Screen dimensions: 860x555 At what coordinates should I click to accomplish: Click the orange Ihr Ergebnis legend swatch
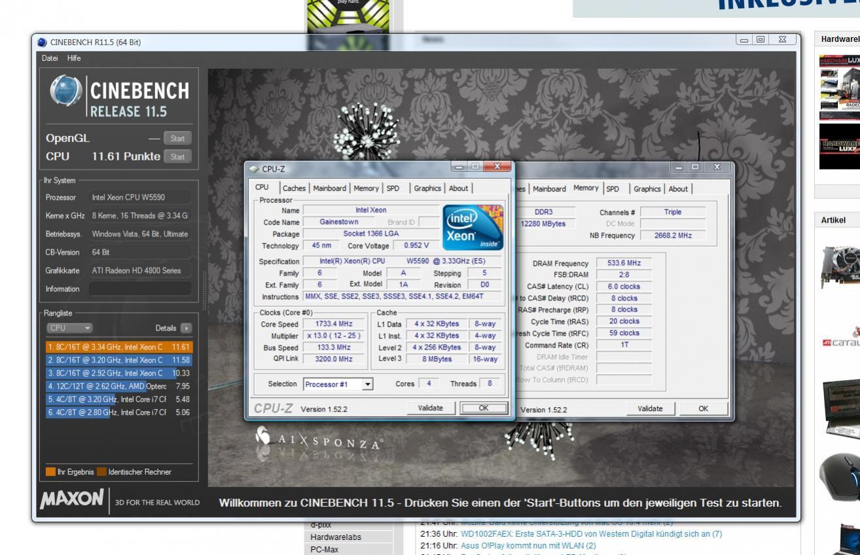(x=50, y=471)
